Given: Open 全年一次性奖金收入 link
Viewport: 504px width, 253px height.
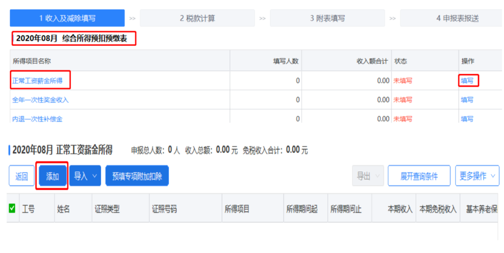Looking at the screenshot, I should click(41, 100).
